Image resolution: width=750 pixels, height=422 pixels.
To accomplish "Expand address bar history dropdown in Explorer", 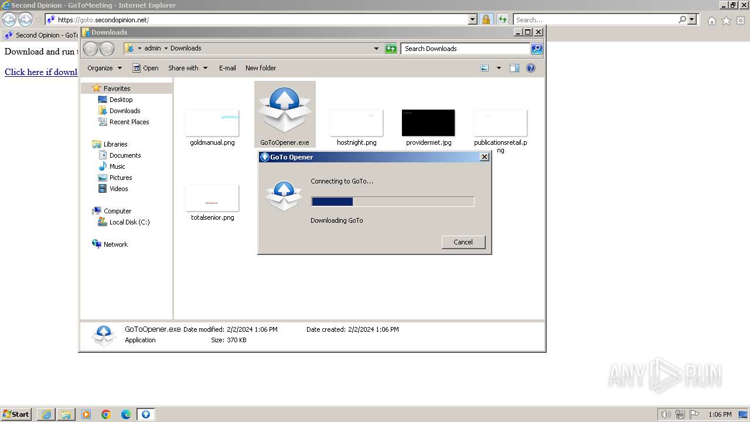I will click(376, 49).
